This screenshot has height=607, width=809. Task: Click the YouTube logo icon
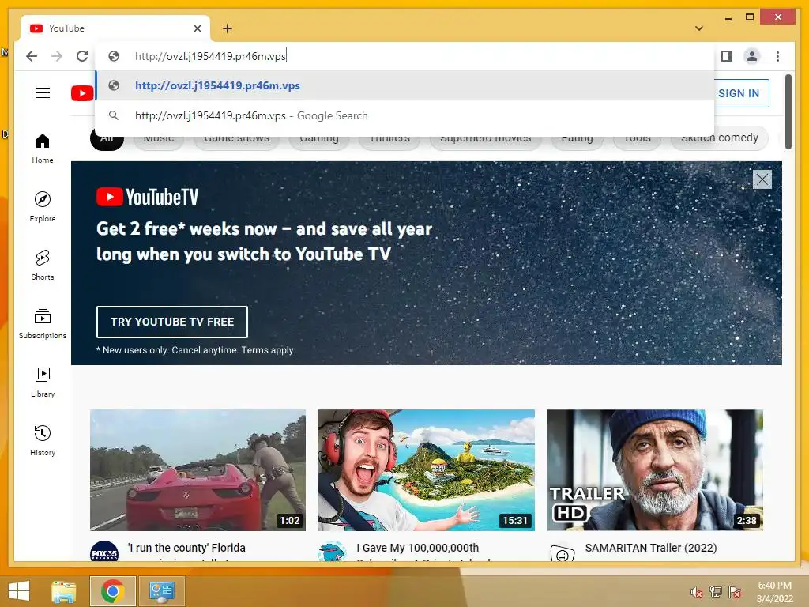82,93
